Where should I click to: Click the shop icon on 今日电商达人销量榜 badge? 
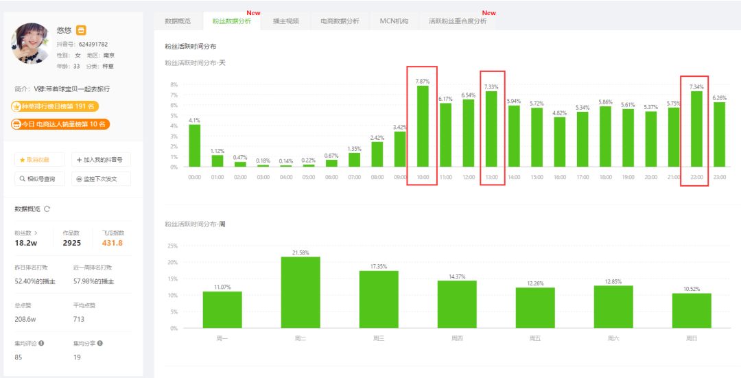click(16, 124)
